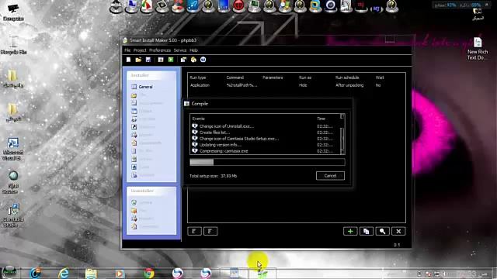Image resolution: width=497 pixels, height=279 pixels.
Task: Click the 'Wait' column header
Action: 380,77
